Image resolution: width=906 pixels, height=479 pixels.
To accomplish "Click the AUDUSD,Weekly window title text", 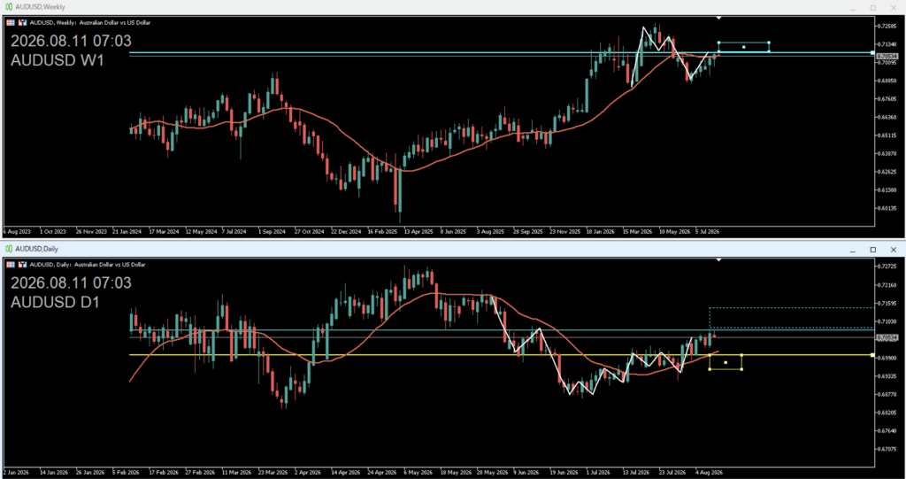I will coord(41,7).
